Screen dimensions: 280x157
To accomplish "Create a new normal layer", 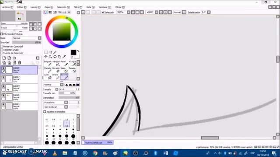I will coord(4,58).
